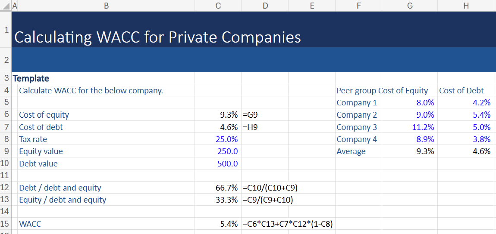Click the column G header
This screenshot has width=496, height=234.
coord(409,6)
